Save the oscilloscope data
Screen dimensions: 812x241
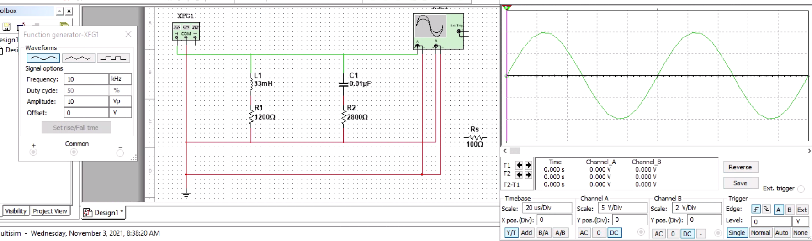740,183
